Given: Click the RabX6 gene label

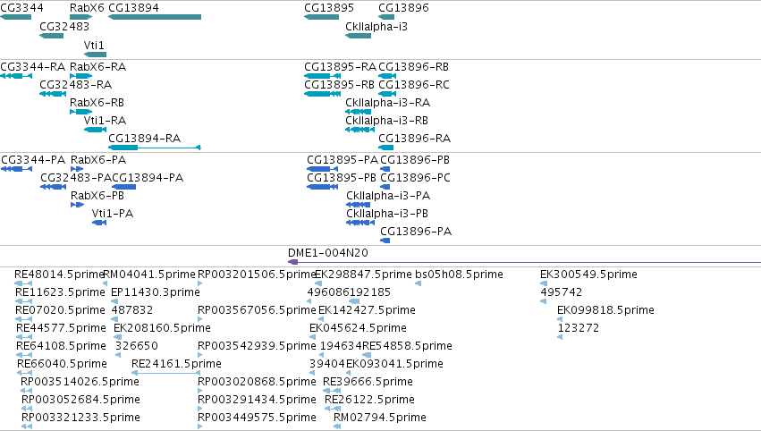Looking at the screenshot, I should click(x=87, y=8).
